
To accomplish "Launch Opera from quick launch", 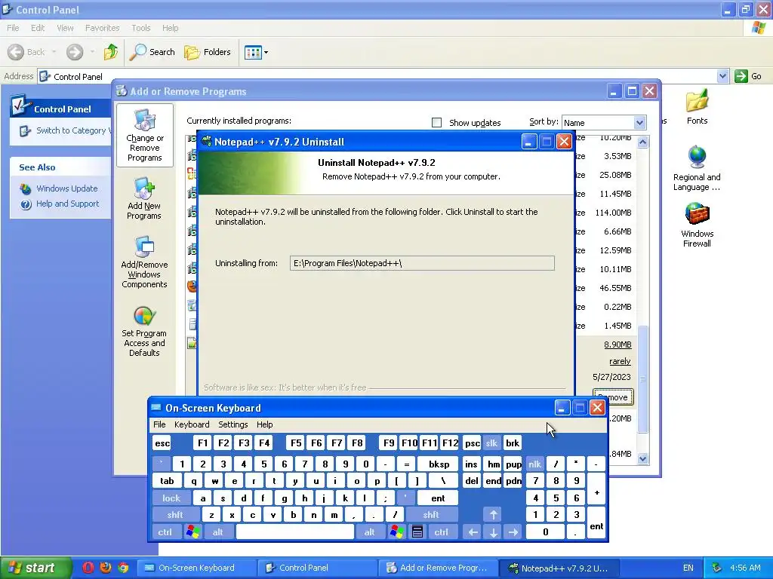I will click(88, 568).
